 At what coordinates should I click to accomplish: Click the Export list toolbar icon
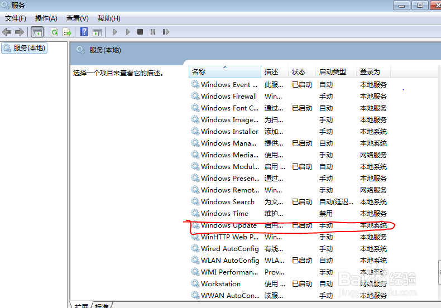pyautogui.click(x=67, y=32)
